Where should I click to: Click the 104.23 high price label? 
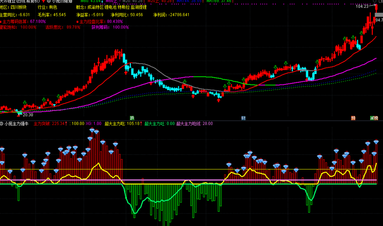(x=362, y=6)
